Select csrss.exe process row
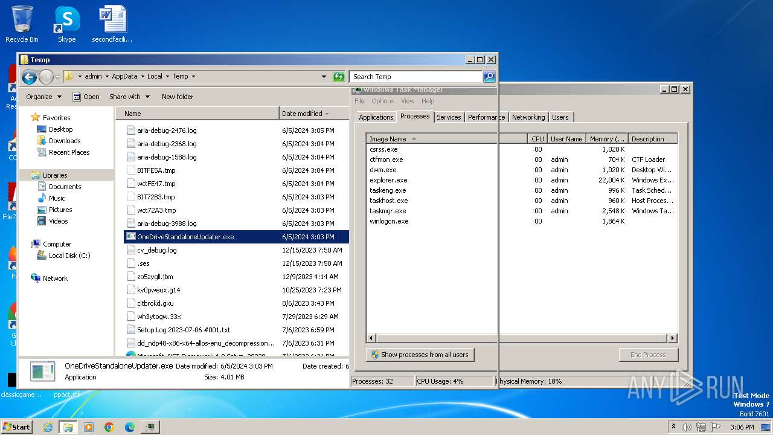The width and height of the screenshot is (773, 435). (522, 149)
